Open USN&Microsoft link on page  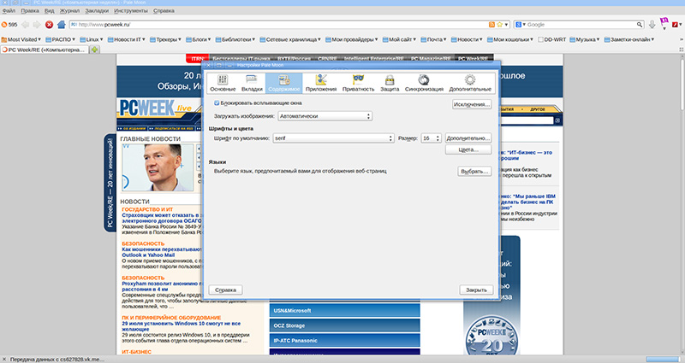coord(345,310)
